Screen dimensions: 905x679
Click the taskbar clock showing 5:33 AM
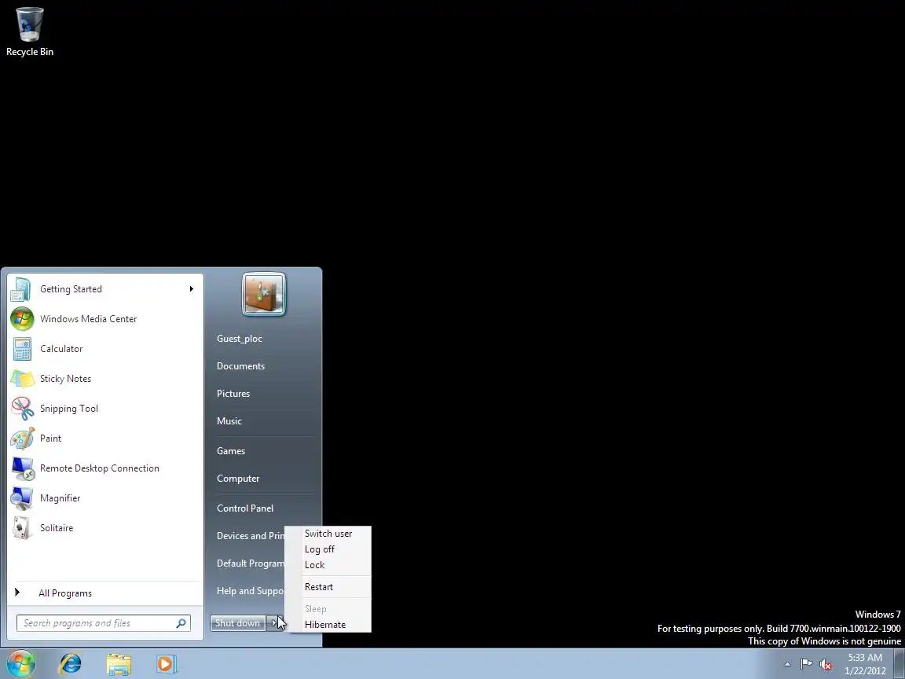coord(865,664)
